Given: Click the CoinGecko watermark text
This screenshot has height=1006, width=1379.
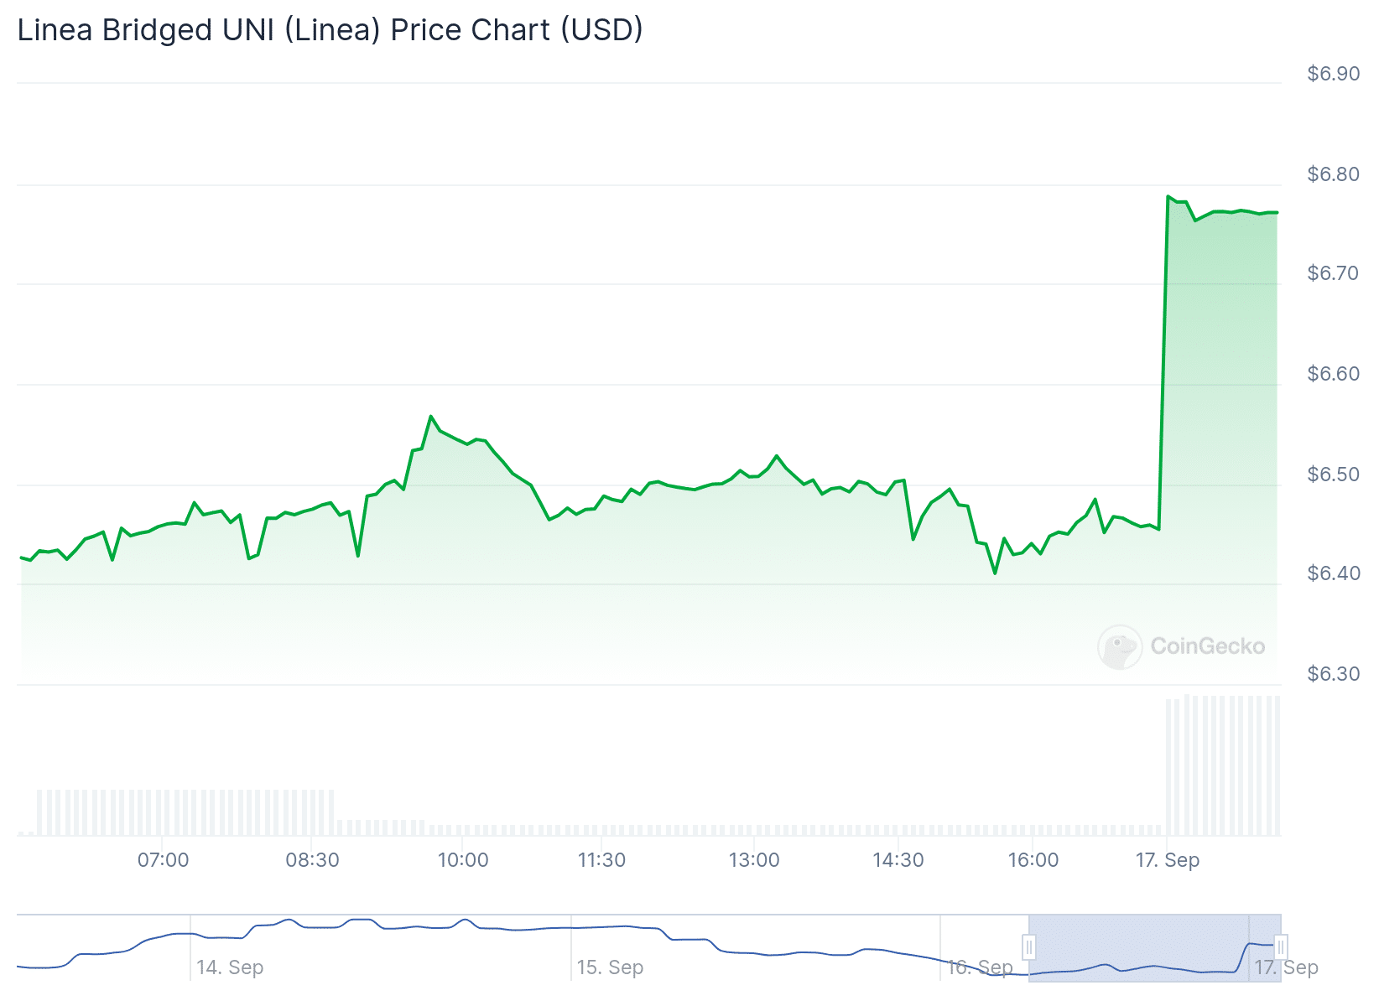Looking at the screenshot, I should (1207, 646).
